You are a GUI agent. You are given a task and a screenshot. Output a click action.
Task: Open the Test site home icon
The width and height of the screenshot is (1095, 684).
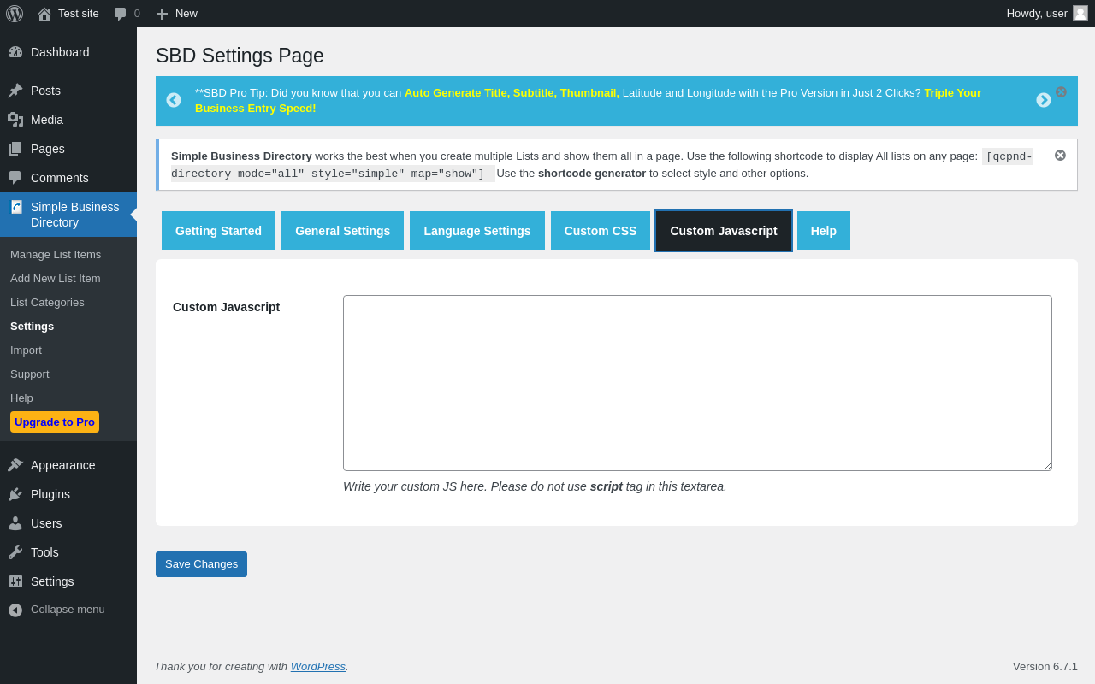point(44,14)
